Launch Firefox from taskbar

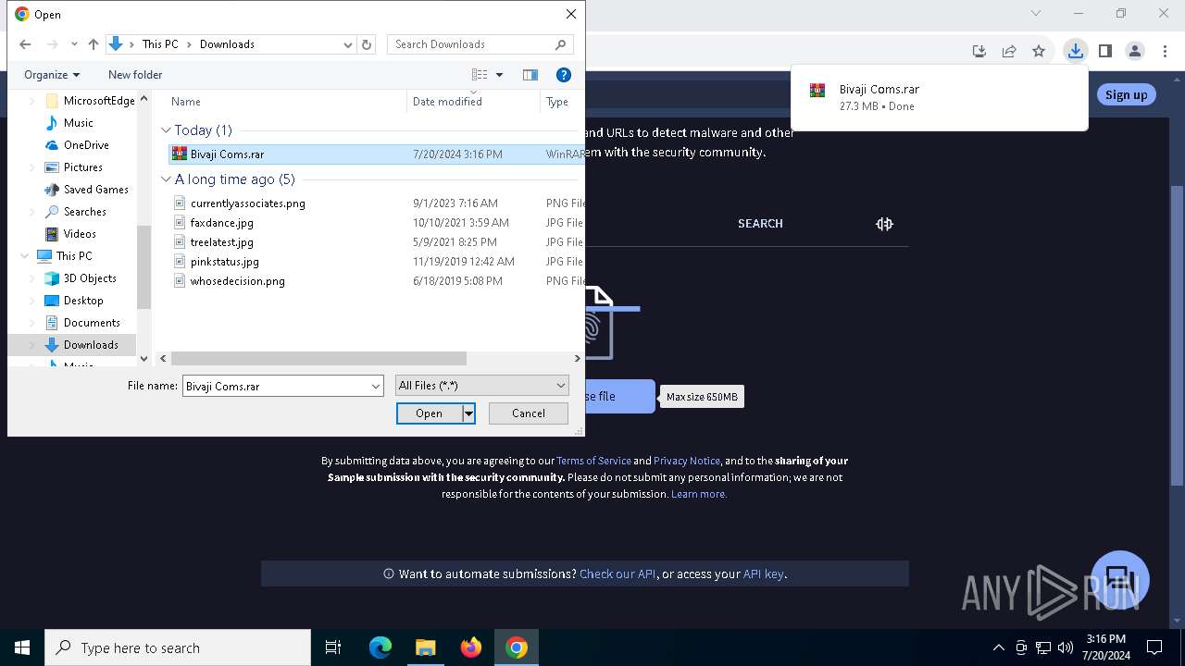(x=471, y=647)
